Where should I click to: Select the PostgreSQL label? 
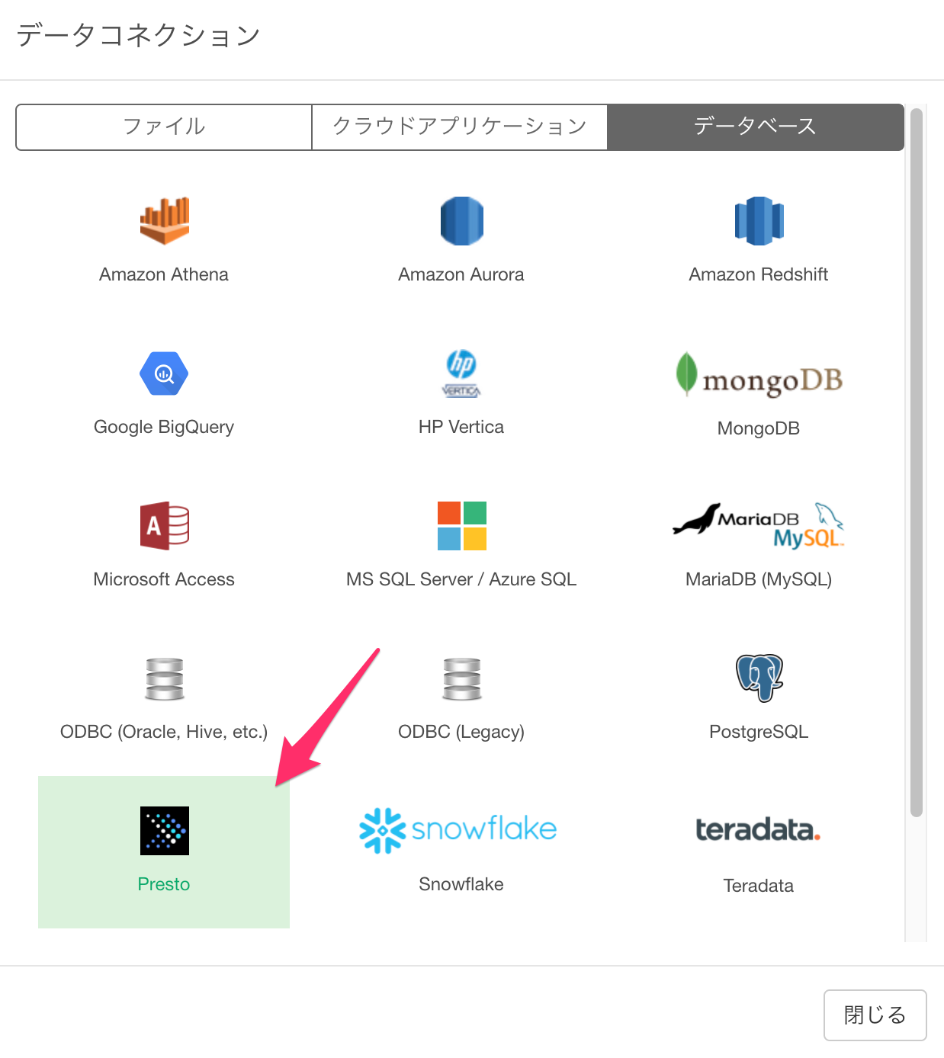pyautogui.click(x=759, y=732)
